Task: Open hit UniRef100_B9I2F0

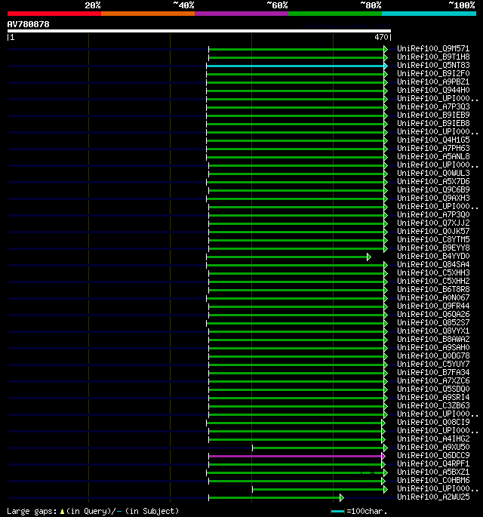Action: (433, 73)
